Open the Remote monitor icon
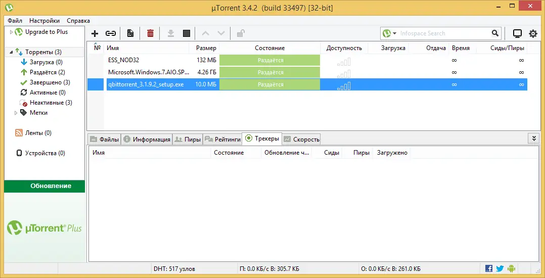Viewport: 545px width, 278px height. point(518,33)
